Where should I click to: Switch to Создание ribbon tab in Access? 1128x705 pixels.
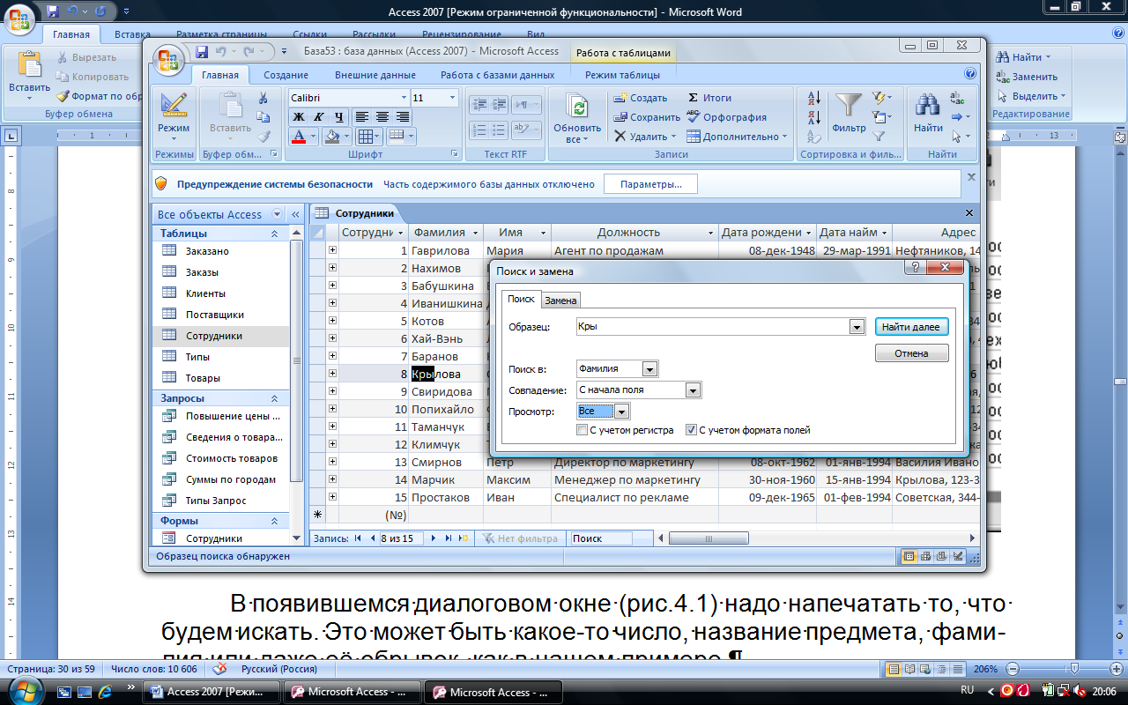286,75
